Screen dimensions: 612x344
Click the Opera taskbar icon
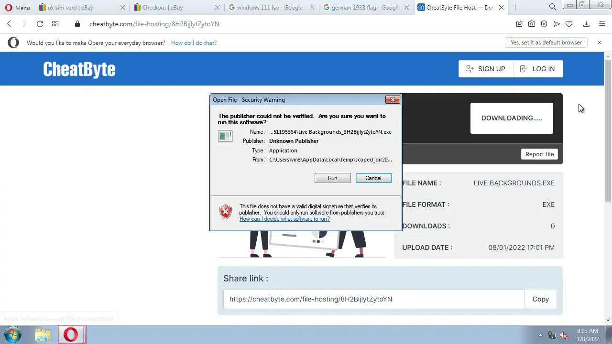click(71, 335)
